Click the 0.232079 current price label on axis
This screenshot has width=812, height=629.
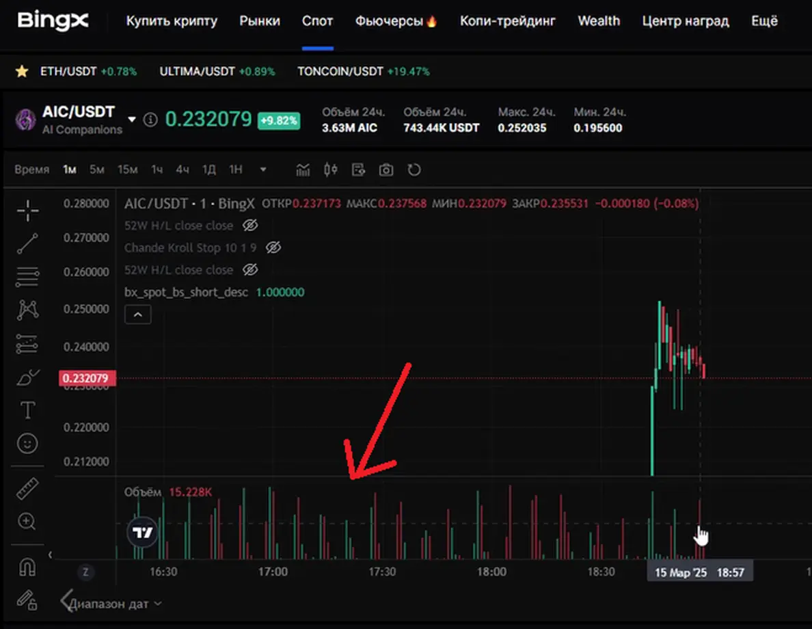(x=88, y=378)
